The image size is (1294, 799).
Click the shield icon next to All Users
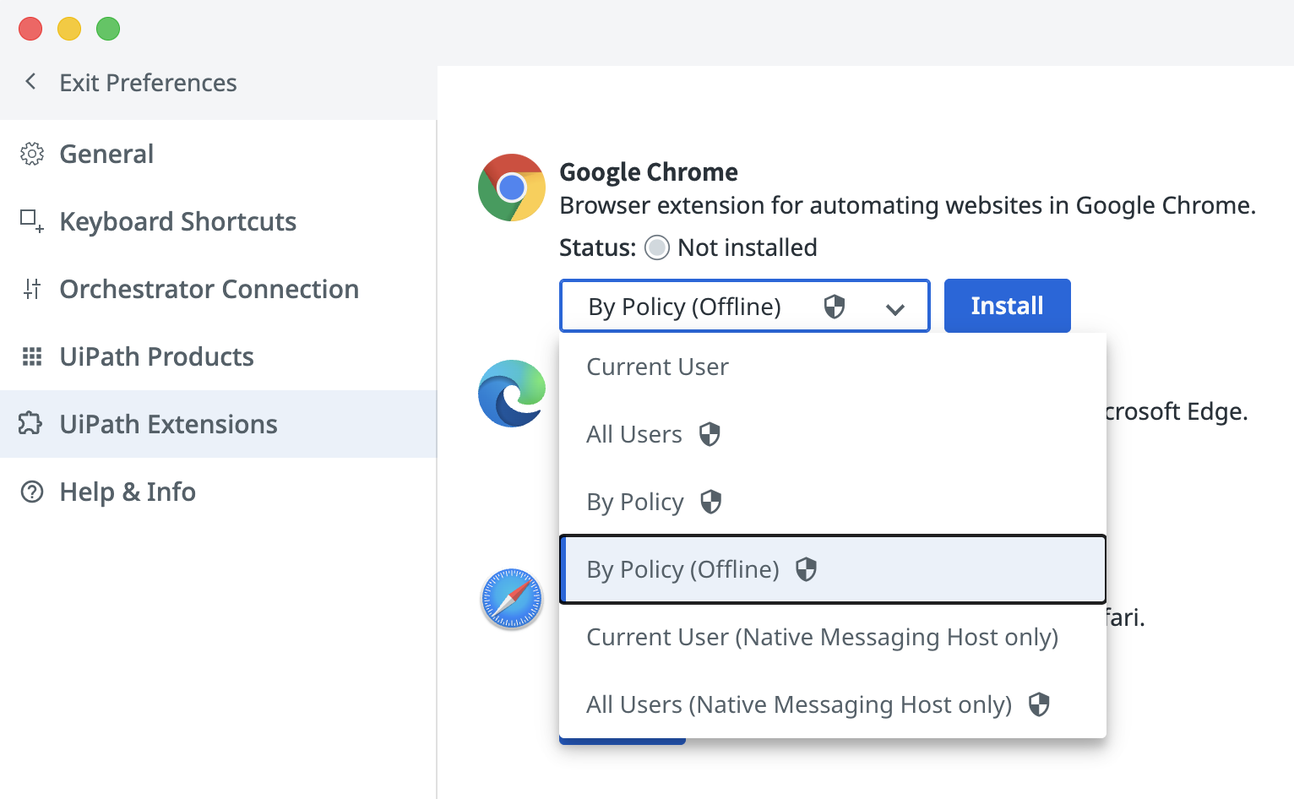click(710, 434)
